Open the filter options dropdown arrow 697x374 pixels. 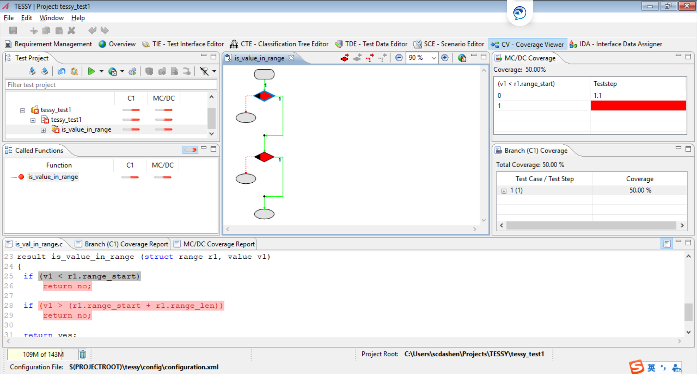click(x=214, y=71)
